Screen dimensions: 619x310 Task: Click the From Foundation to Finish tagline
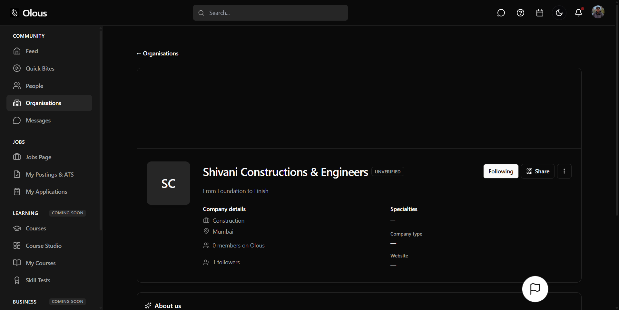236,191
